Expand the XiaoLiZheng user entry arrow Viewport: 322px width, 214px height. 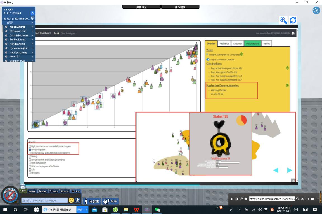32,27
